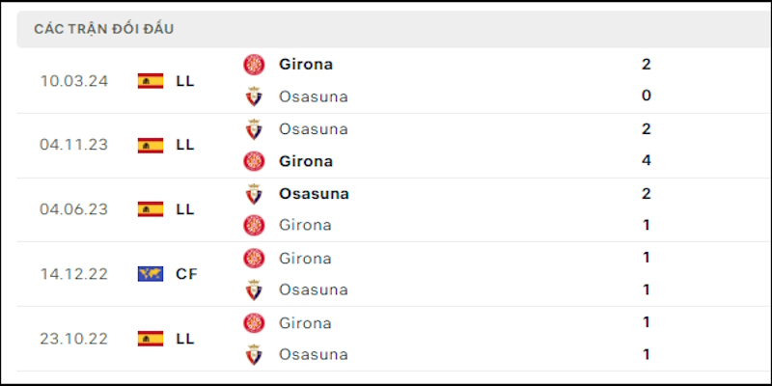The width and height of the screenshot is (772, 386).
Task: Click Girona crest in 10.03.24 match
Action: (x=254, y=65)
